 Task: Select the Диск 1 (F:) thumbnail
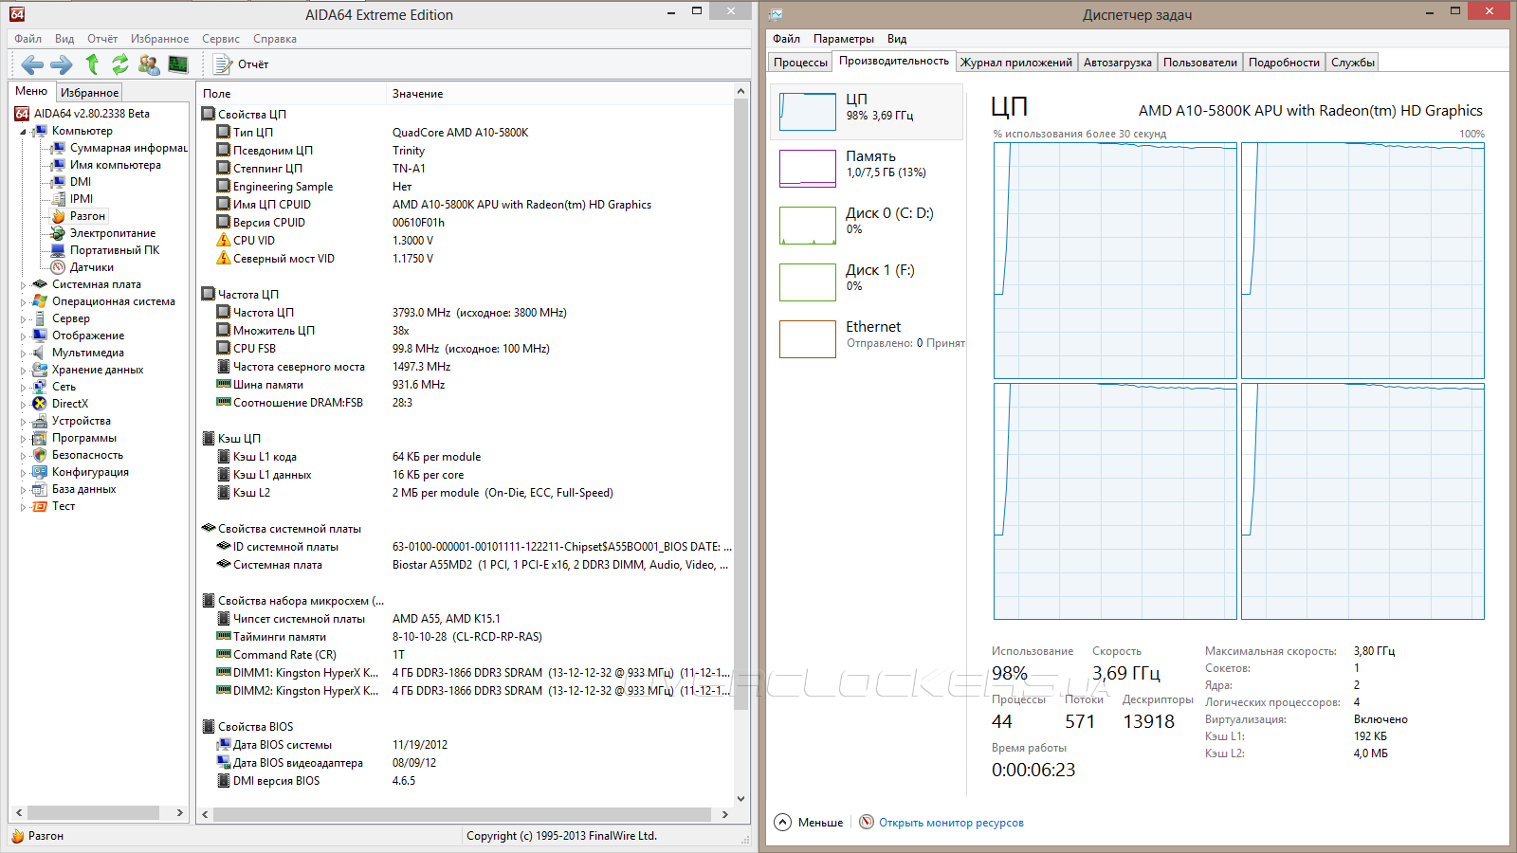click(x=808, y=282)
